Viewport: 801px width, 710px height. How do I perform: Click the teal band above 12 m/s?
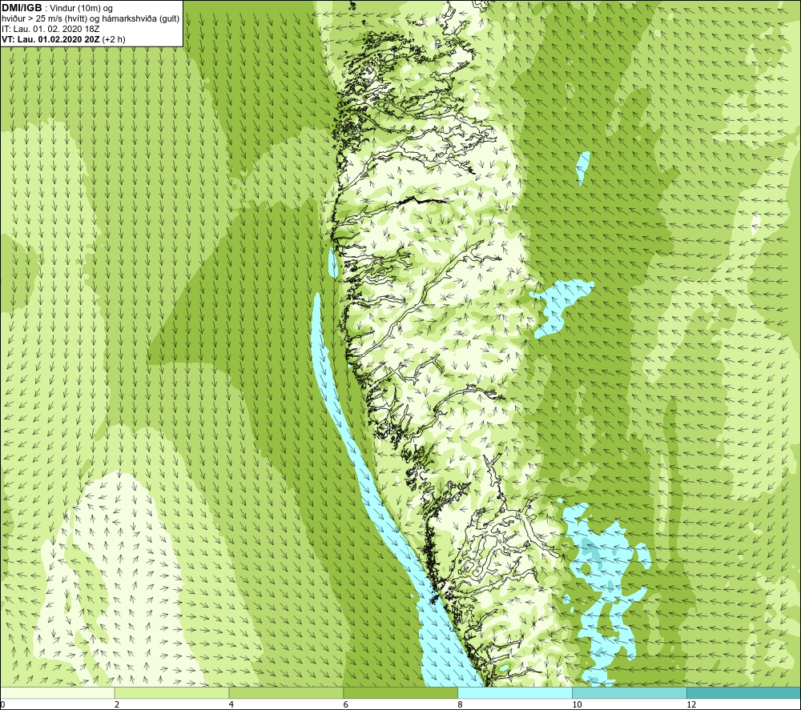pyautogui.click(x=744, y=692)
